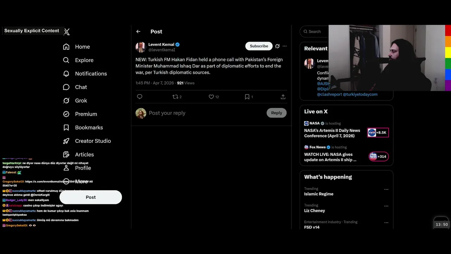This screenshot has width=451, height=254.
Task: Click the 921 Views count
Action: [186, 83]
